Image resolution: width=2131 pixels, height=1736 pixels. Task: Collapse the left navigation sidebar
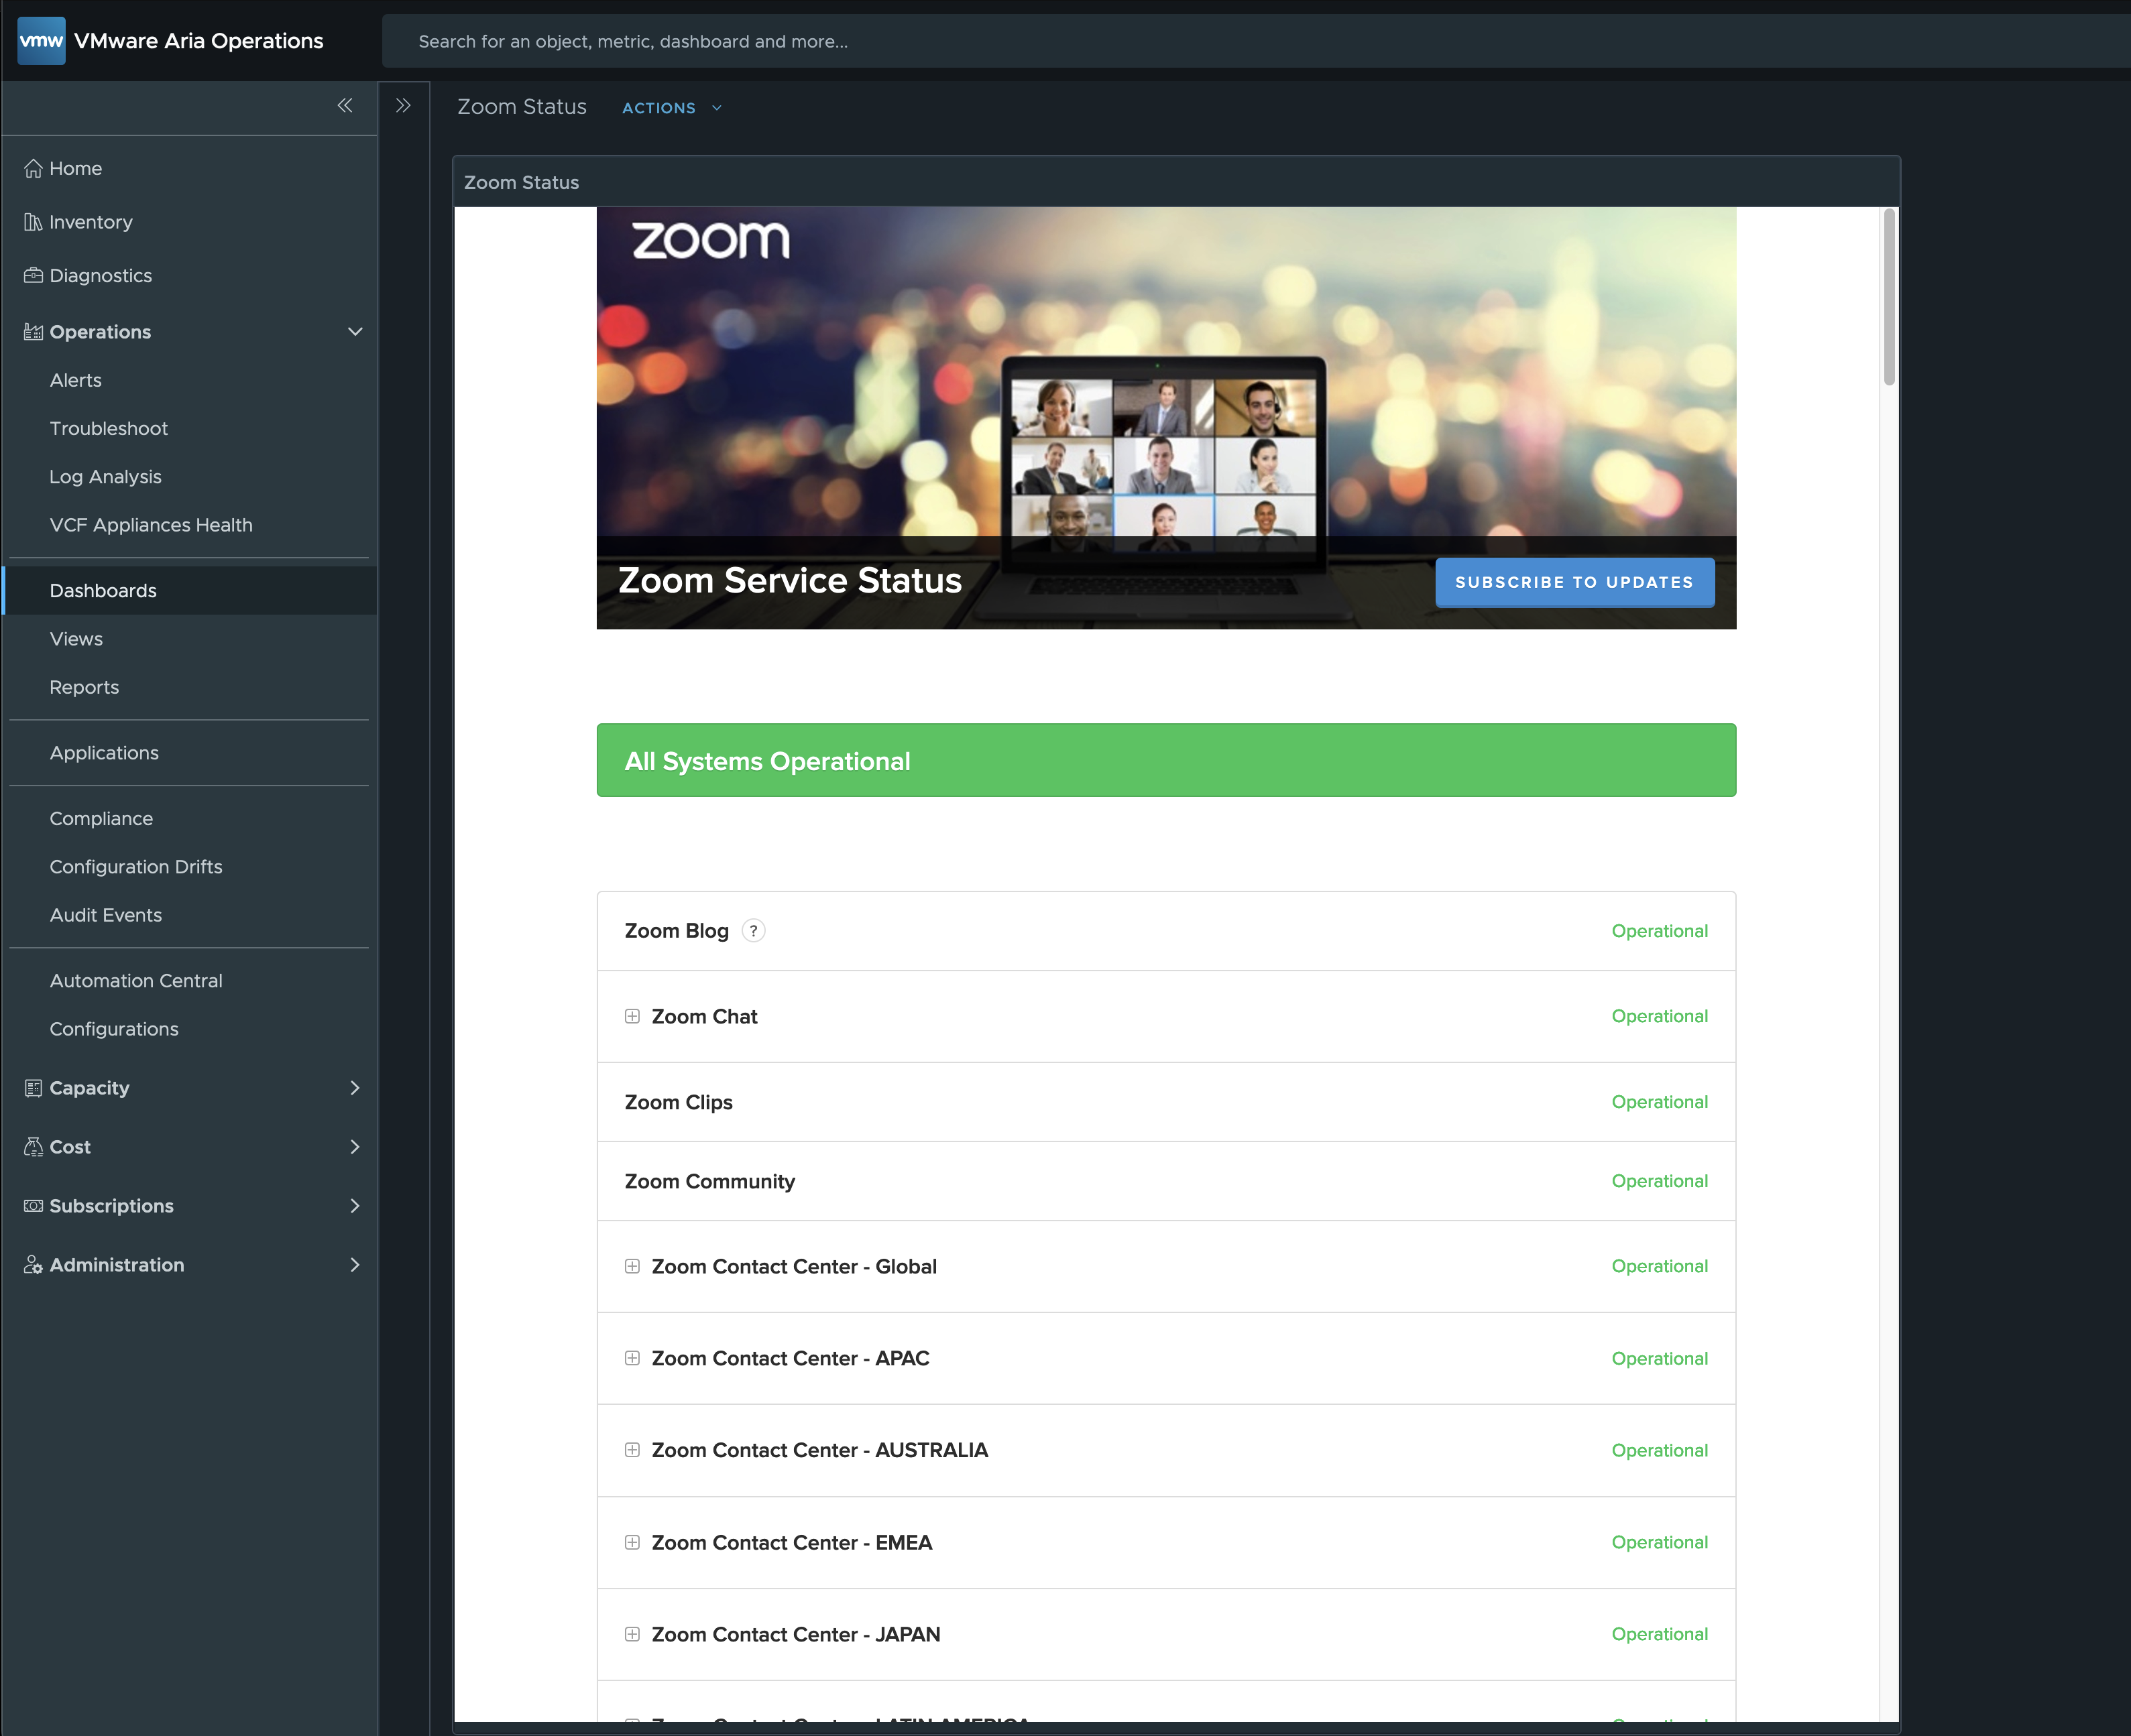click(344, 105)
